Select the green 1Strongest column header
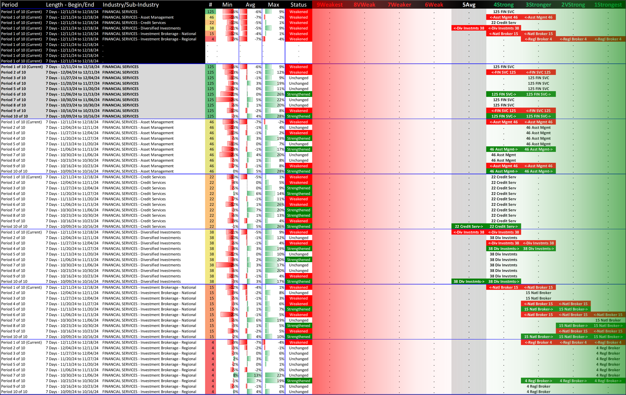 608,5
